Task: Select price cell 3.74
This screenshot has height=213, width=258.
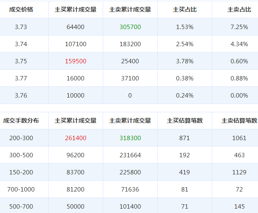Action: coord(21,44)
